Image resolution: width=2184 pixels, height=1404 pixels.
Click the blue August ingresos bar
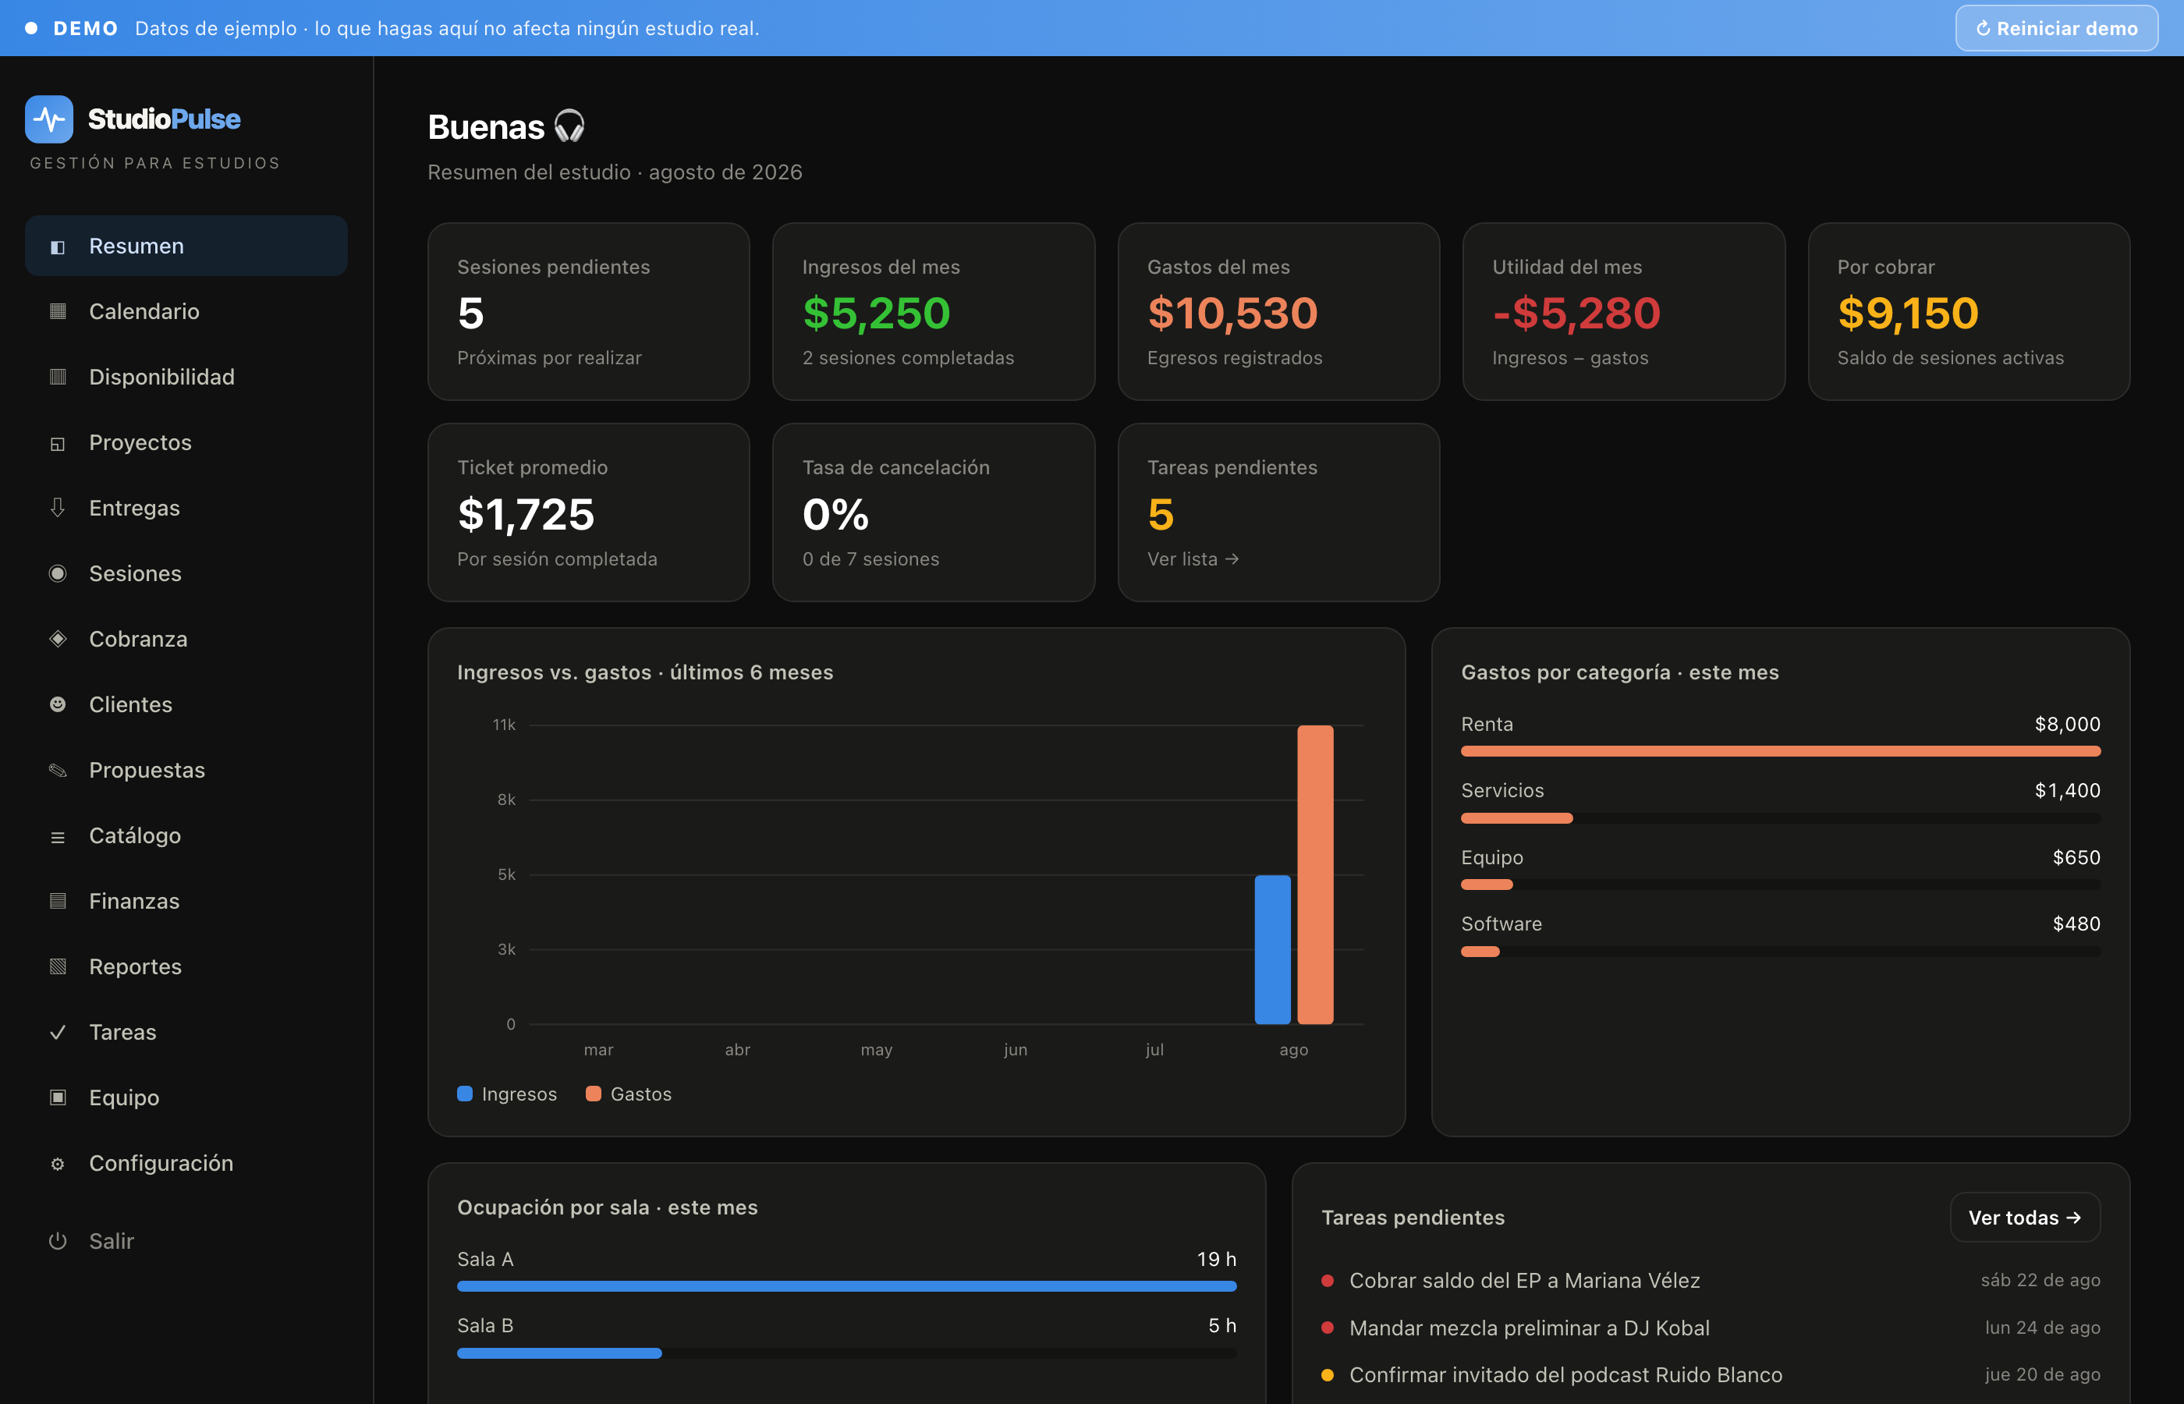tap(1272, 950)
